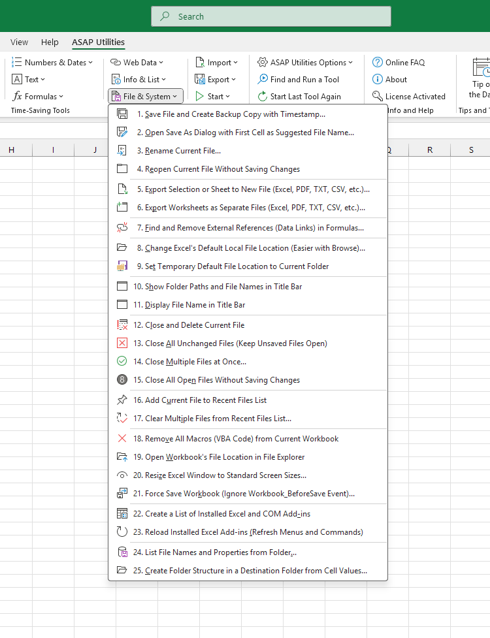Click Start Last Tool Again button

point(299,97)
